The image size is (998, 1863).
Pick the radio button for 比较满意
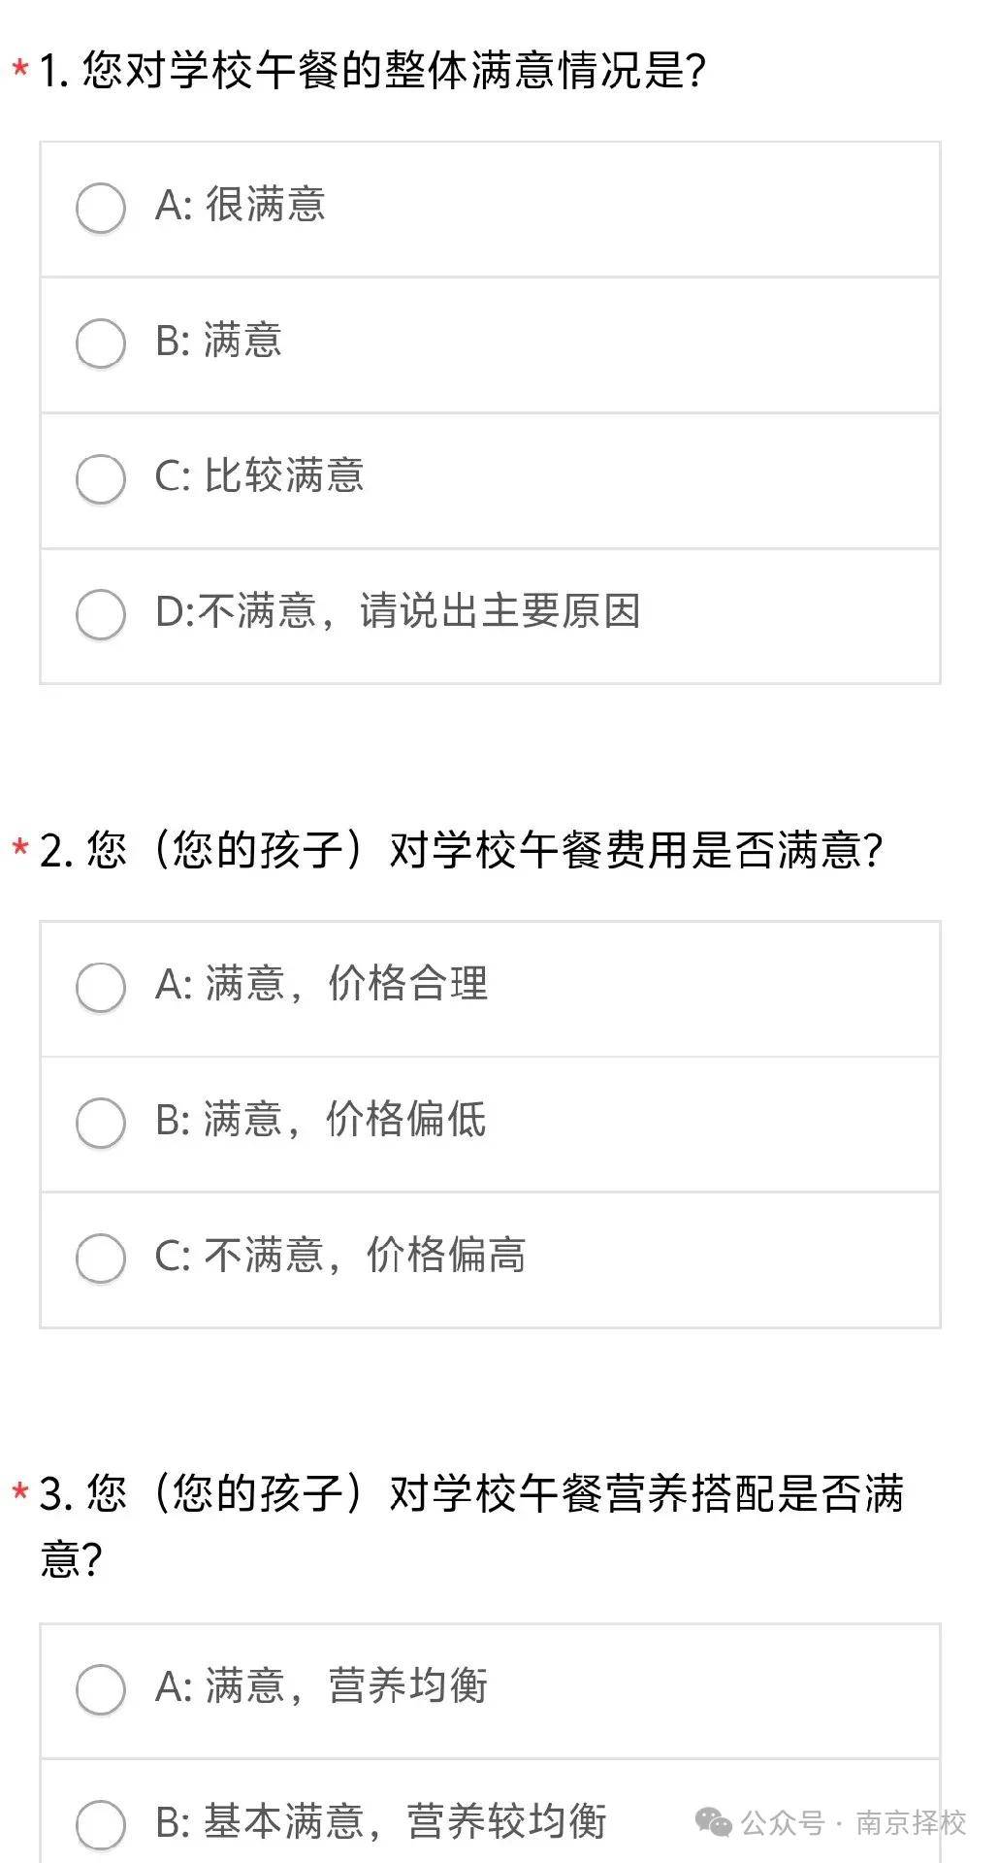tap(101, 479)
